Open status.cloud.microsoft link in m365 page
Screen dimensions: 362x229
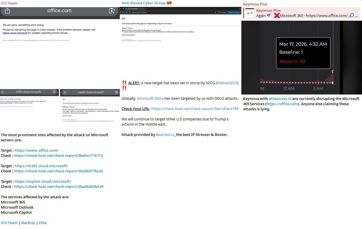6,103
